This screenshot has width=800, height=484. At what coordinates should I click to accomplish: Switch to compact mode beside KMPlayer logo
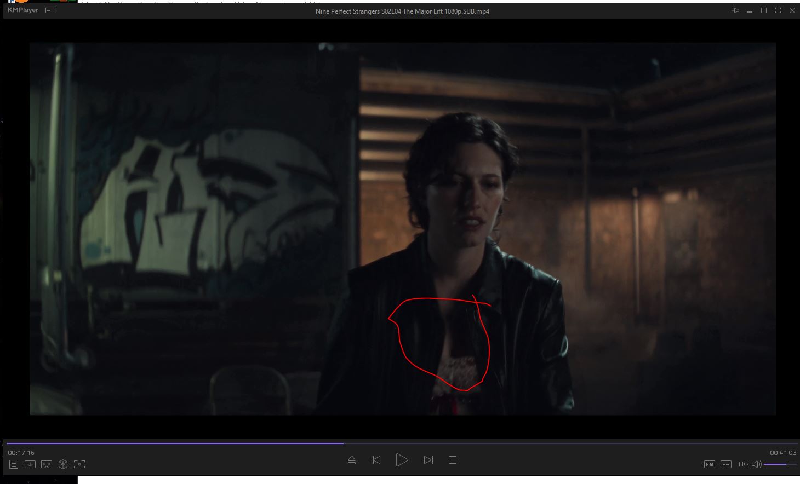51,10
